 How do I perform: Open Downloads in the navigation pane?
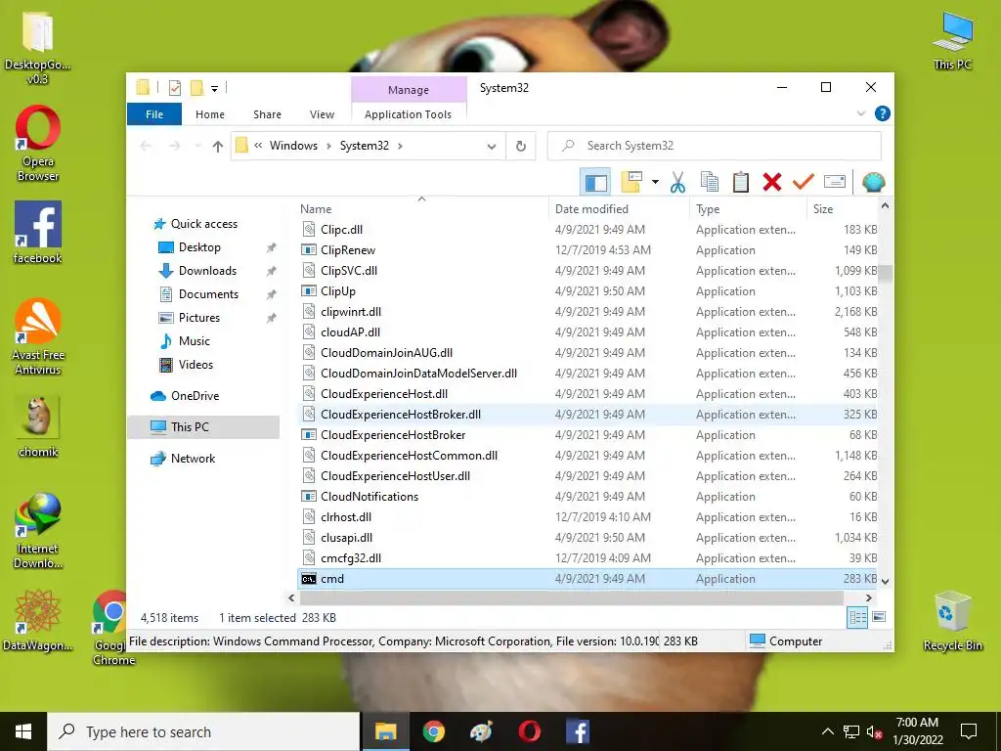click(207, 271)
